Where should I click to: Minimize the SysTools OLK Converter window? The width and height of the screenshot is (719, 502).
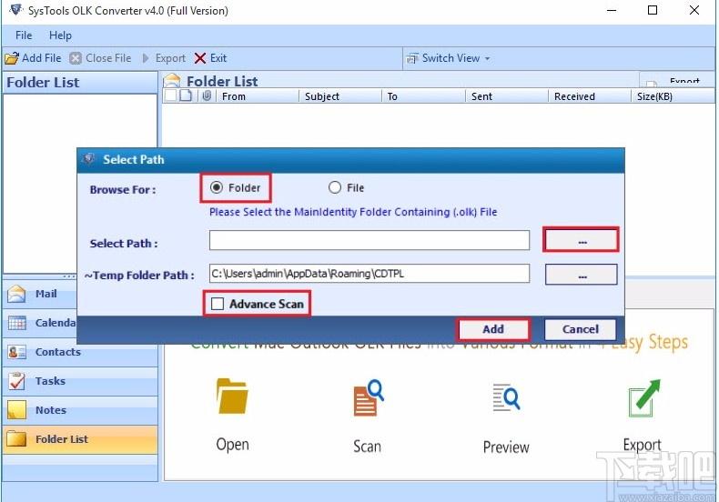(x=612, y=10)
